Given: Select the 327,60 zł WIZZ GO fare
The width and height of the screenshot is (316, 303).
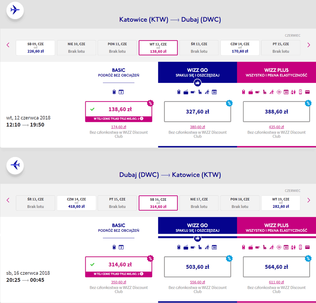Looking at the screenshot, I should coord(197,111).
